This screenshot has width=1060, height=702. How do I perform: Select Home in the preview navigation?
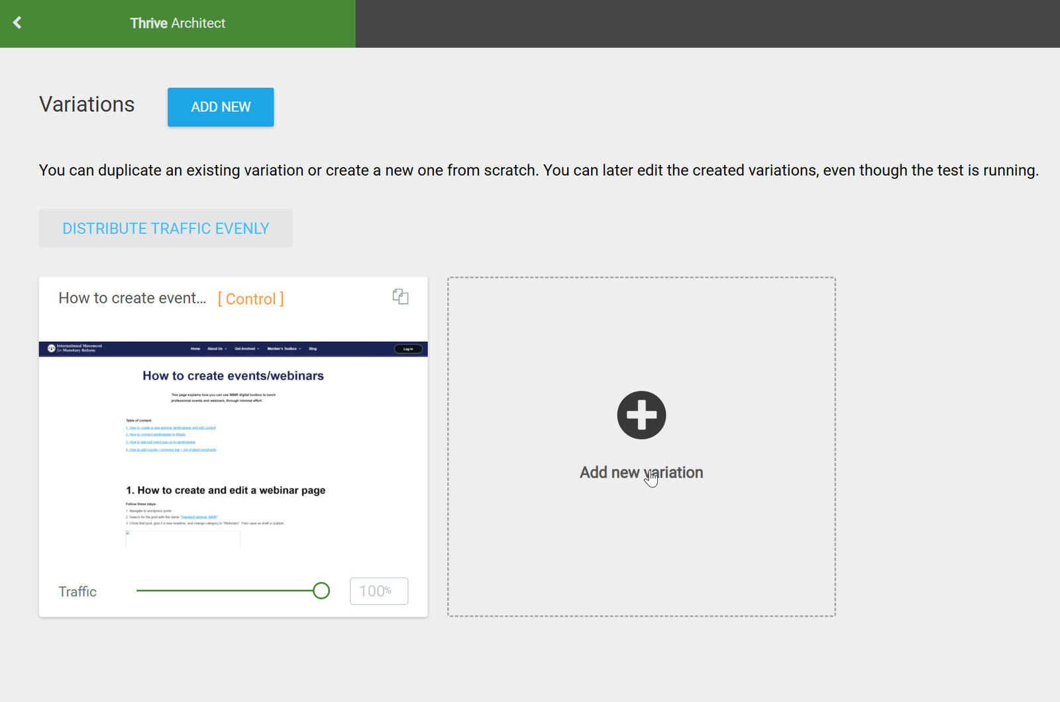(x=195, y=348)
